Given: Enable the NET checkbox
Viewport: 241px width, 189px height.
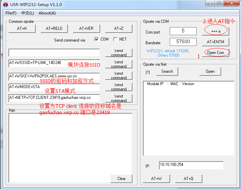Looking at the screenshot, I should click(x=115, y=39).
